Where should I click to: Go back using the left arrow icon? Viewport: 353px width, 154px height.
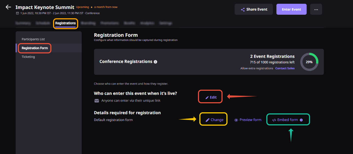pyautogui.click(x=8, y=7)
